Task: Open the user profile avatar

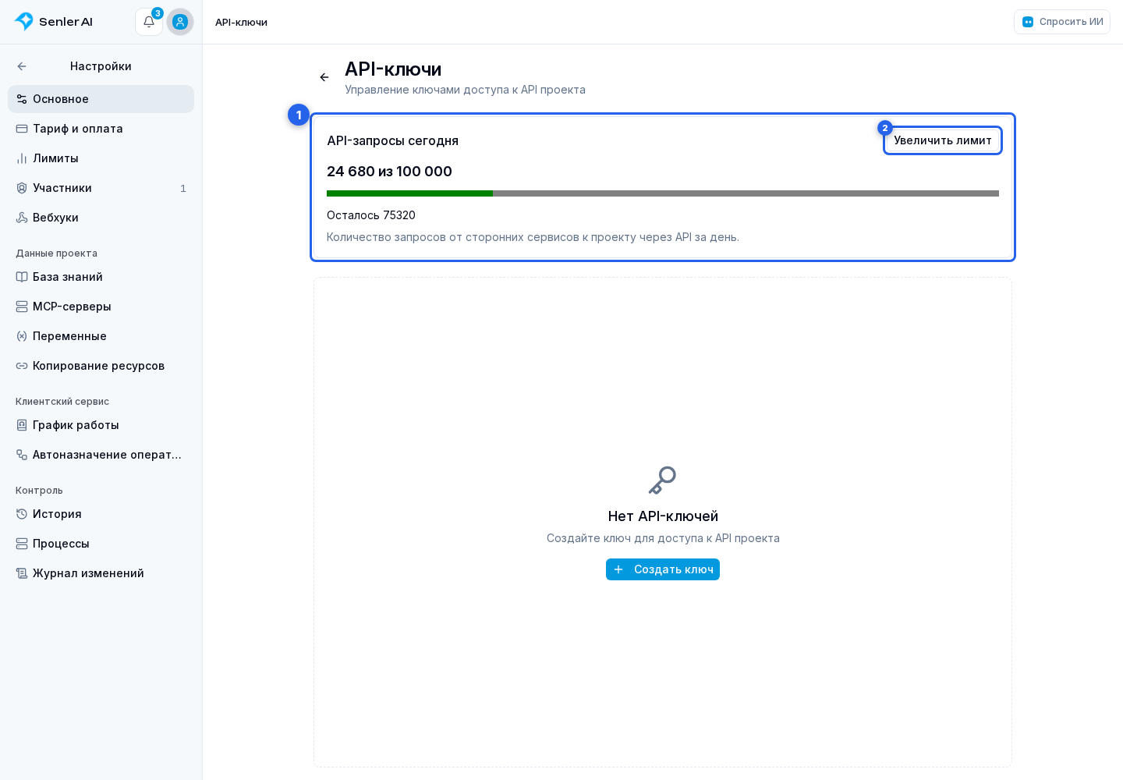Action: 180,22
